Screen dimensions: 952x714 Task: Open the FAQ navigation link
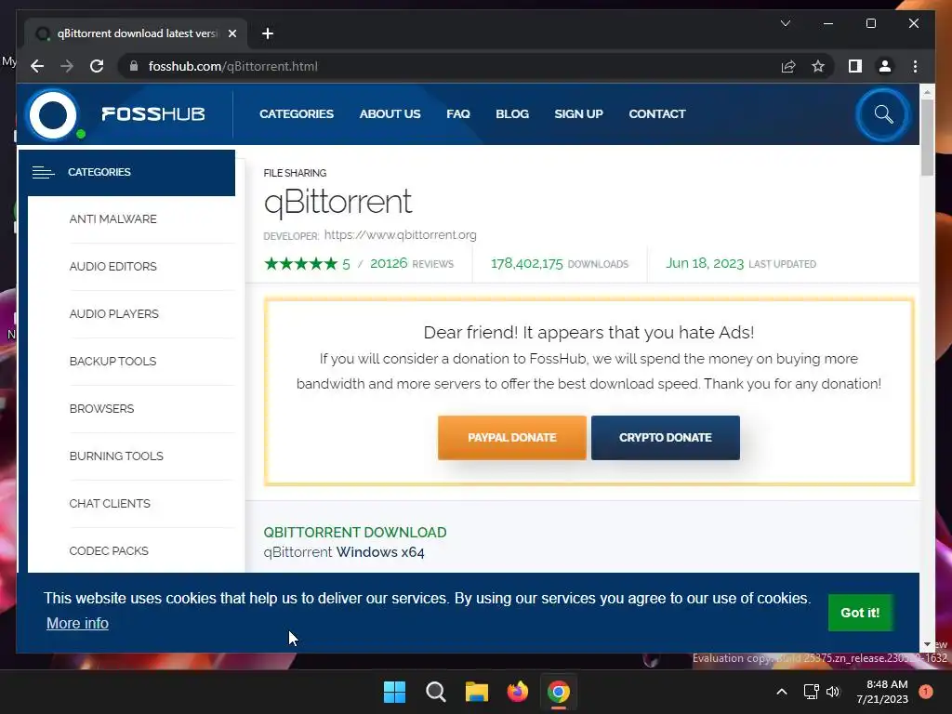click(458, 113)
